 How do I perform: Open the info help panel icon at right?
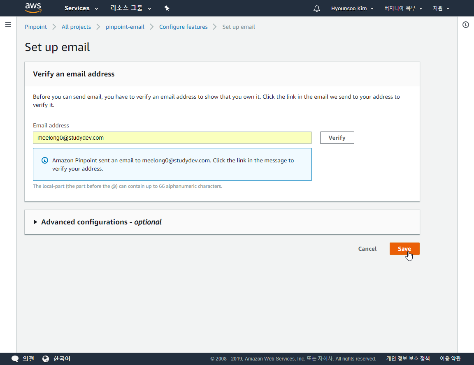465,25
